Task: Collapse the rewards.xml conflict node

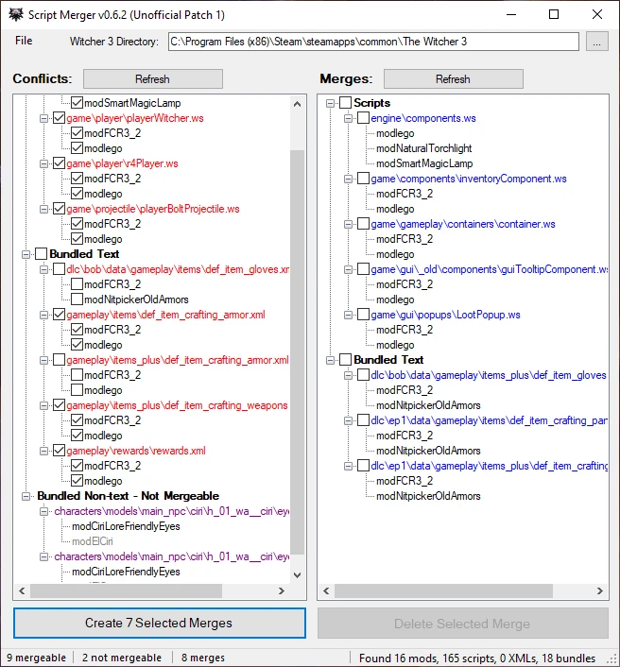Action: pos(43,451)
